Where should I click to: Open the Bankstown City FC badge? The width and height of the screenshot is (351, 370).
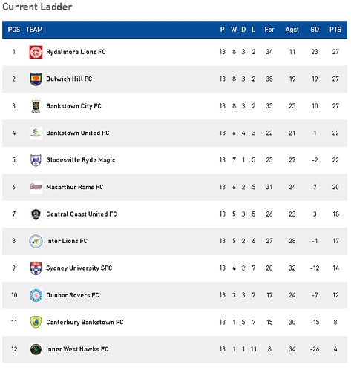[x=36, y=106]
